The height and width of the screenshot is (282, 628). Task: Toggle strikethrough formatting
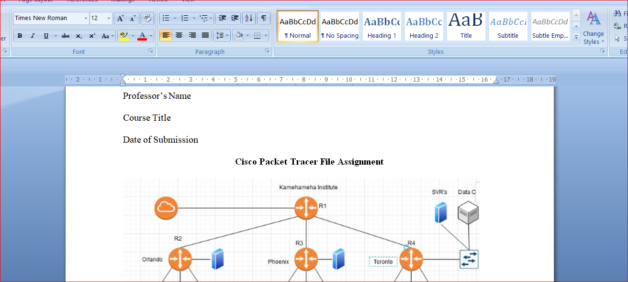[x=66, y=36]
